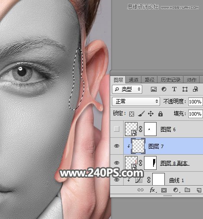Hide the 图层 8 副本 layer
Screen dimensions: 203x219
pos(117,163)
